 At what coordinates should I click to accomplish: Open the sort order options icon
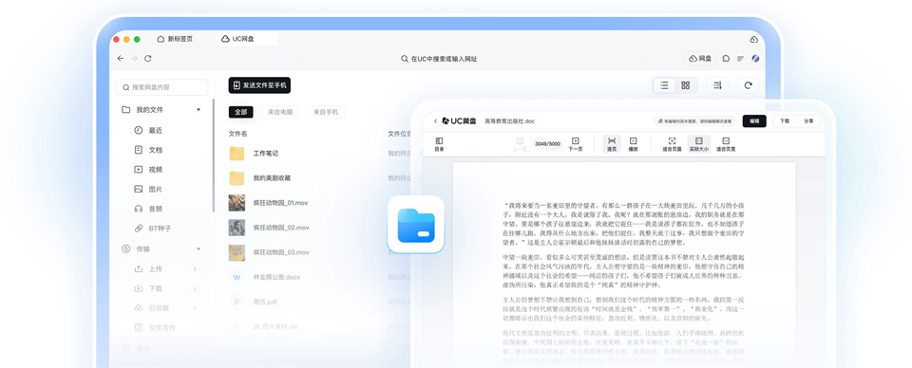717,85
